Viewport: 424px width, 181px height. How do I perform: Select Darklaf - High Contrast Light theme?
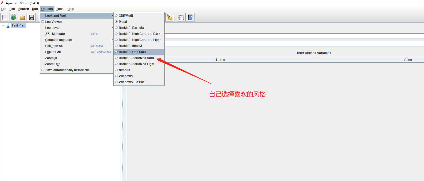click(x=139, y=40)
